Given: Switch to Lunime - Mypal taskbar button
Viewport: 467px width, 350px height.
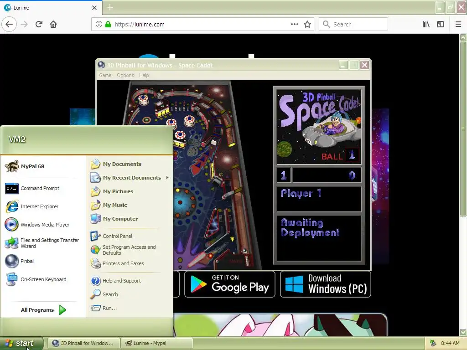Looking at the screenshot, I should pos(157,343).
